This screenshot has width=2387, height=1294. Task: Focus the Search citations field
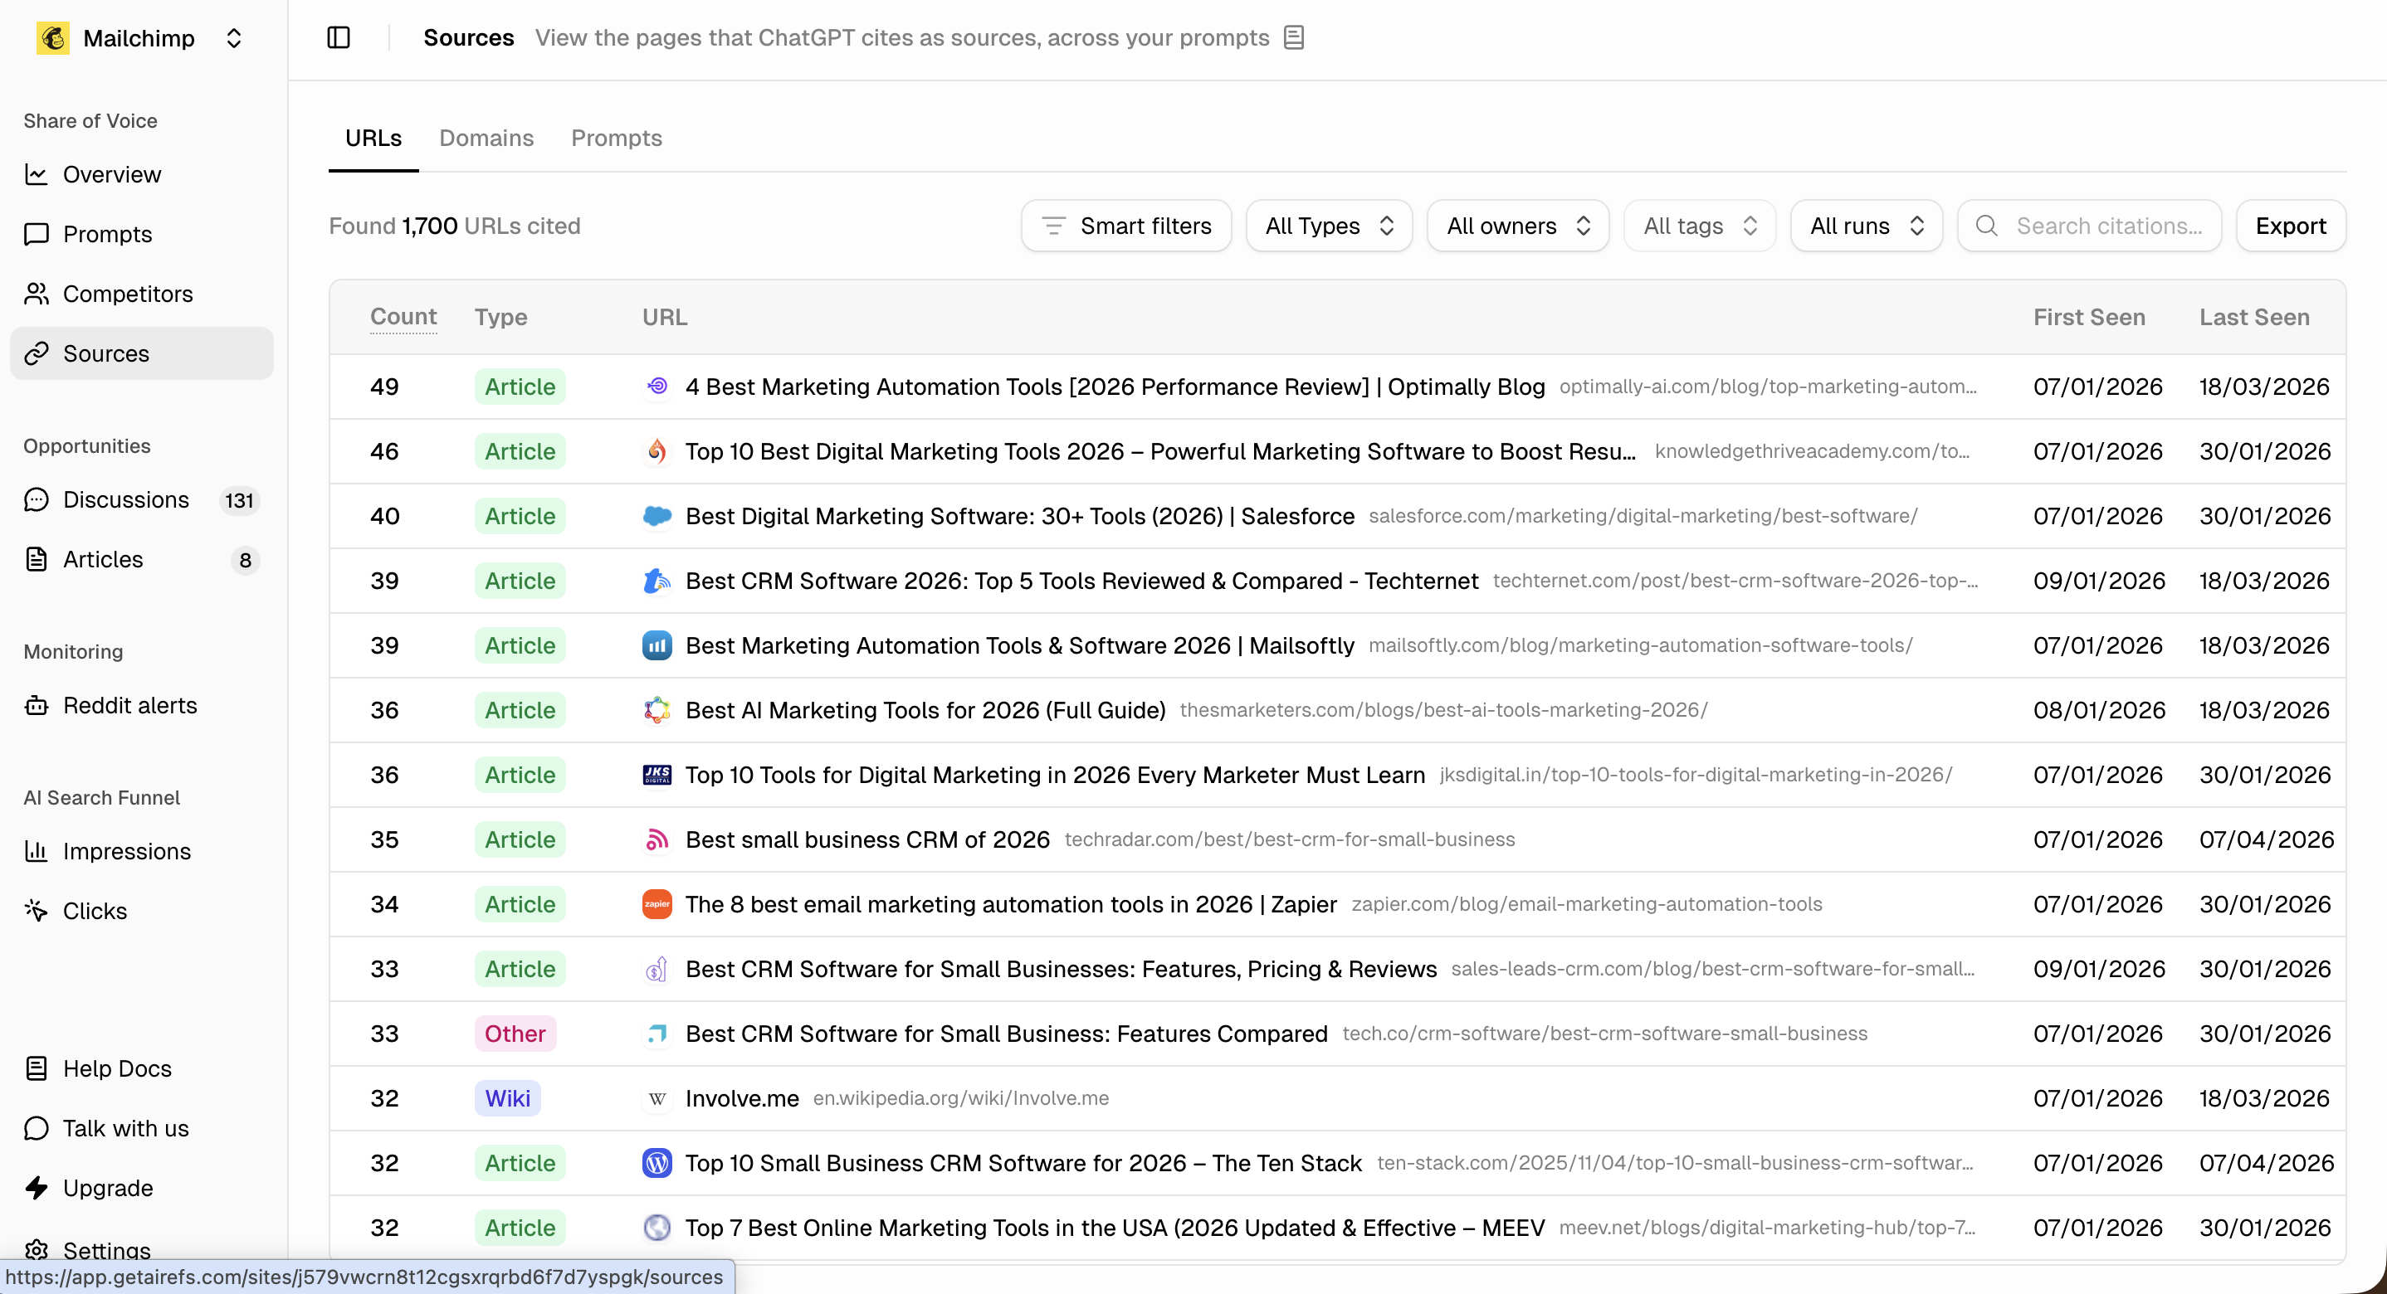pyautogui.click(x=2108, y=226)
